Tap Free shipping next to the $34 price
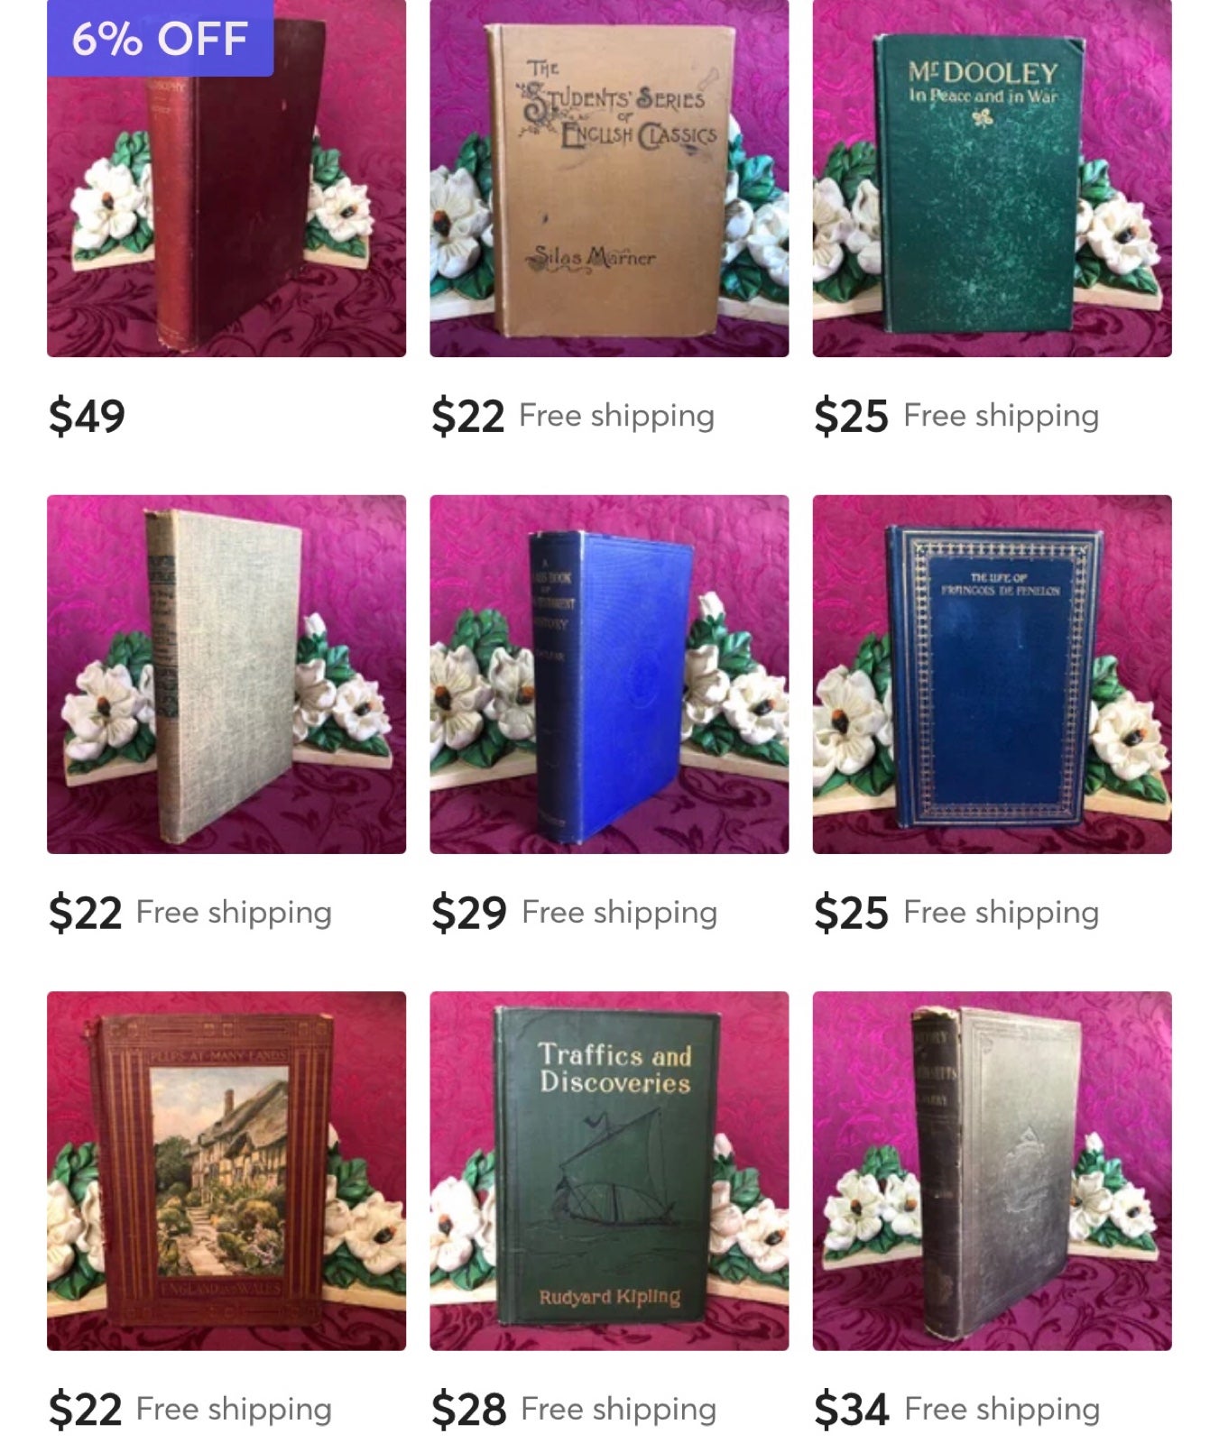 (x=1002, y=1409)
